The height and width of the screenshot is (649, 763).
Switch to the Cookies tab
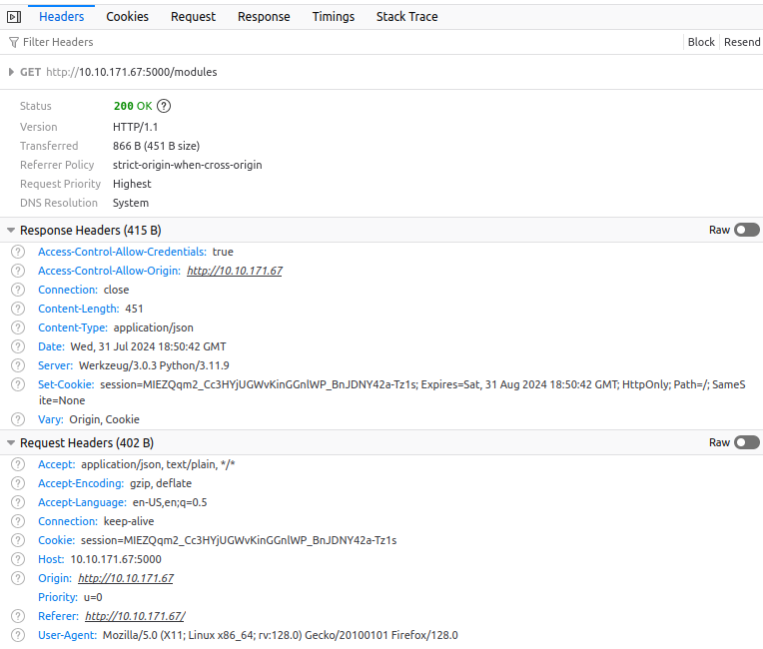click(x=127, y=16)
